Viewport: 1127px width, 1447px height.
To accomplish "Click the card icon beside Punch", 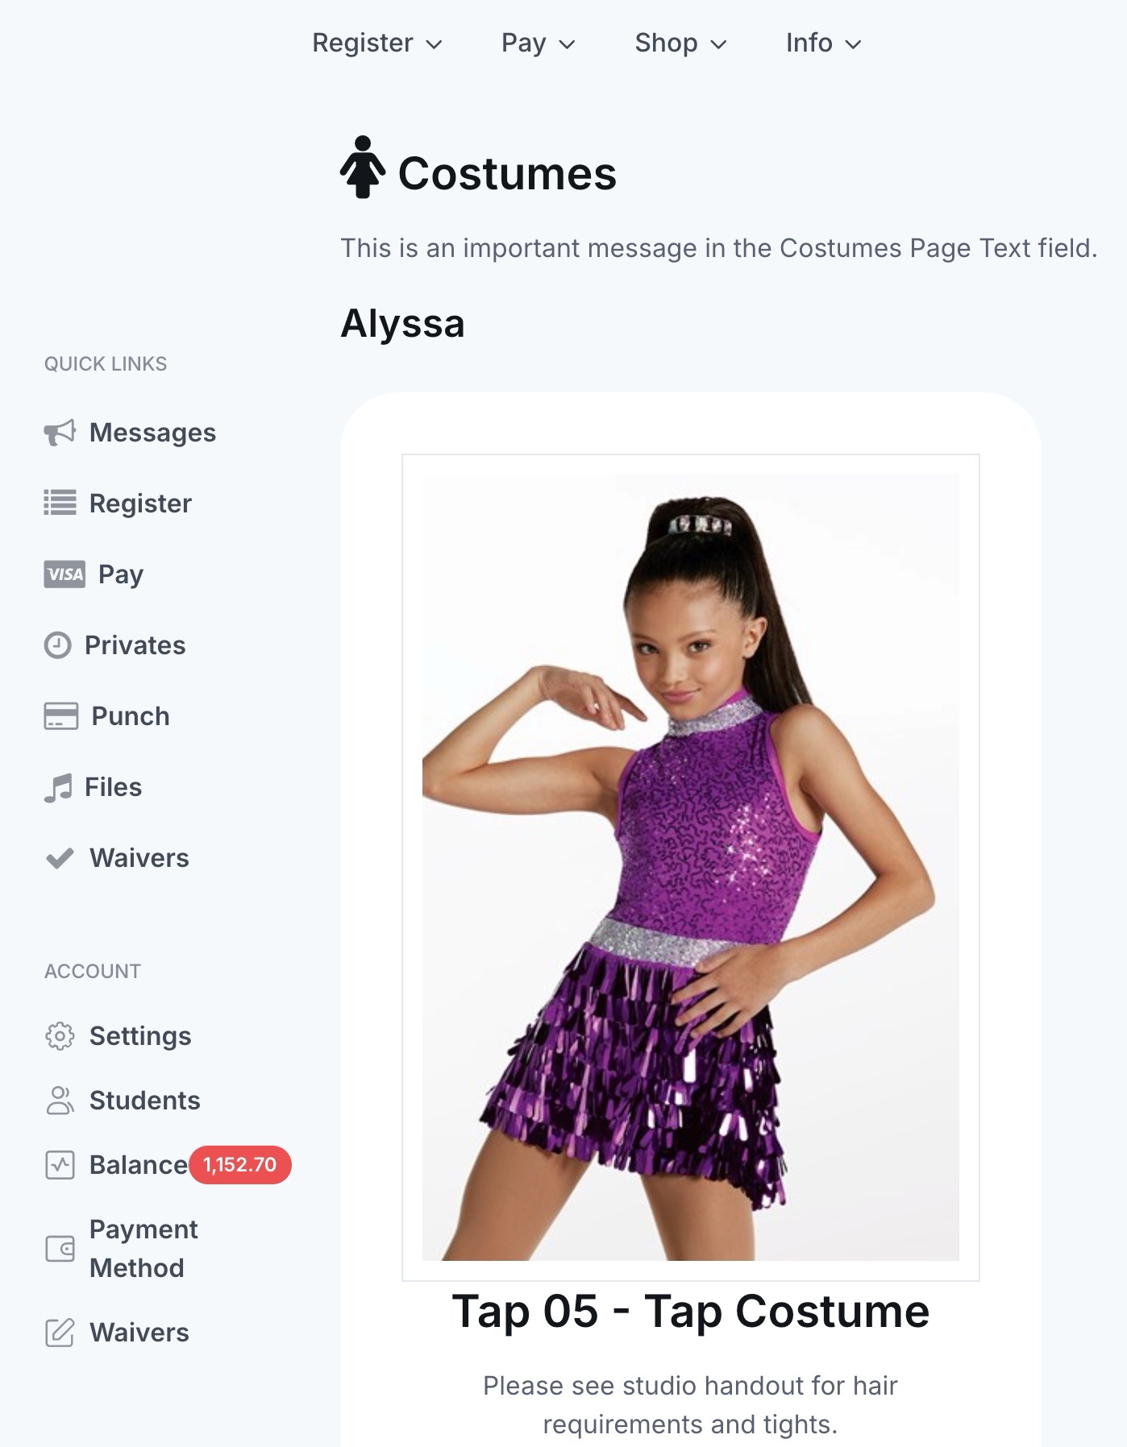I will coord(60,716).
